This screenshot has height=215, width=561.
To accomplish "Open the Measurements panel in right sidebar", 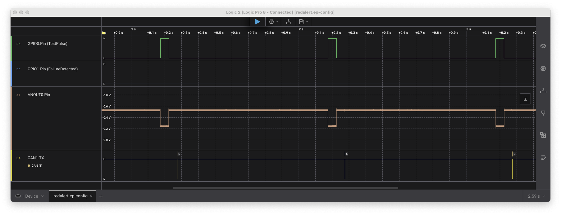I will click(x=543, y=91).
